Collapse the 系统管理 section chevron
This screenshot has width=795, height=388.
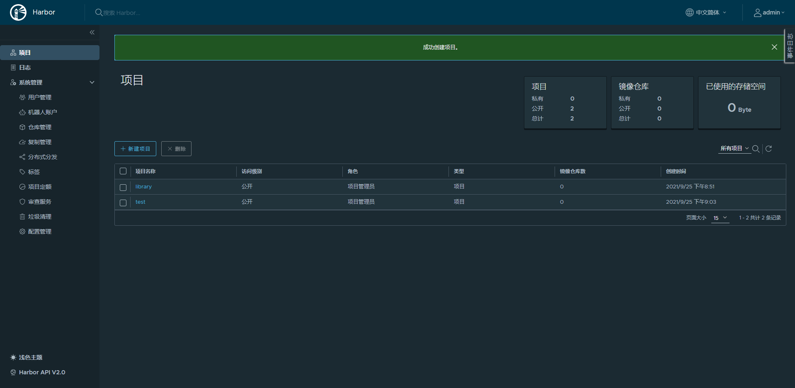tap(92, 82)
